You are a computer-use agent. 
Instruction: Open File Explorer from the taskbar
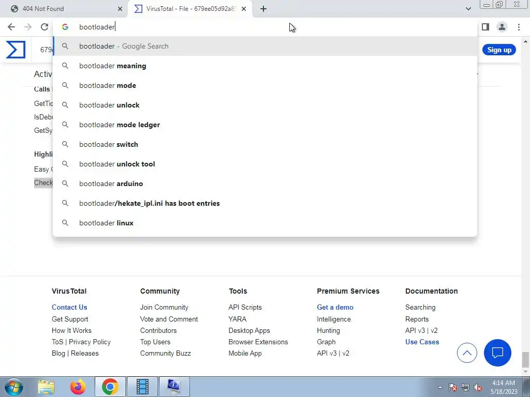(x=46, y=387)
